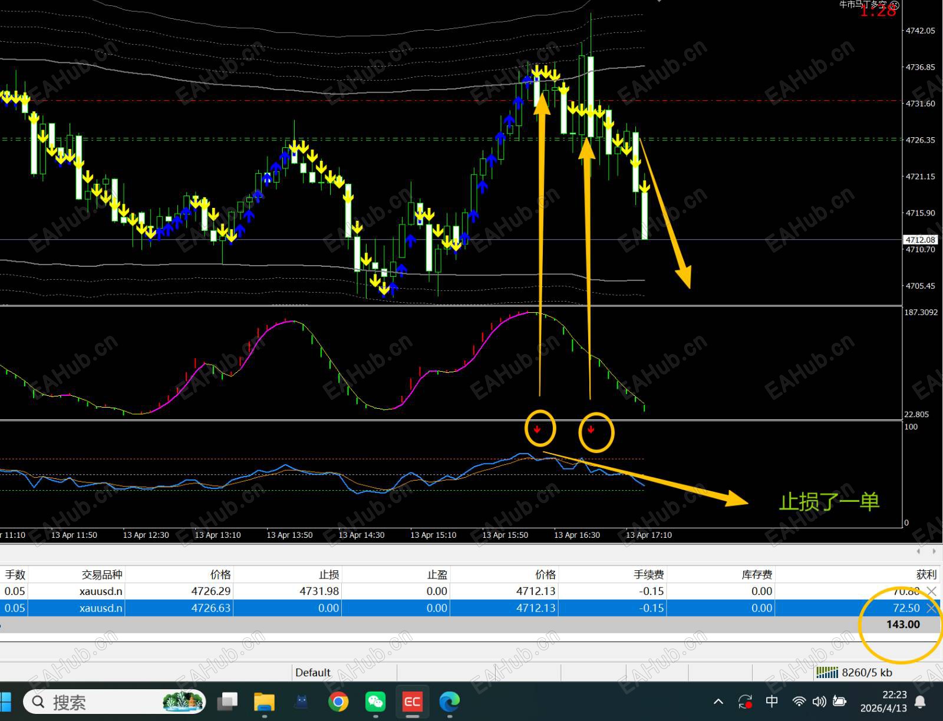Select the open price 4726.29 cell
This screenshot has height=721, width=943.
pos(211,591)
